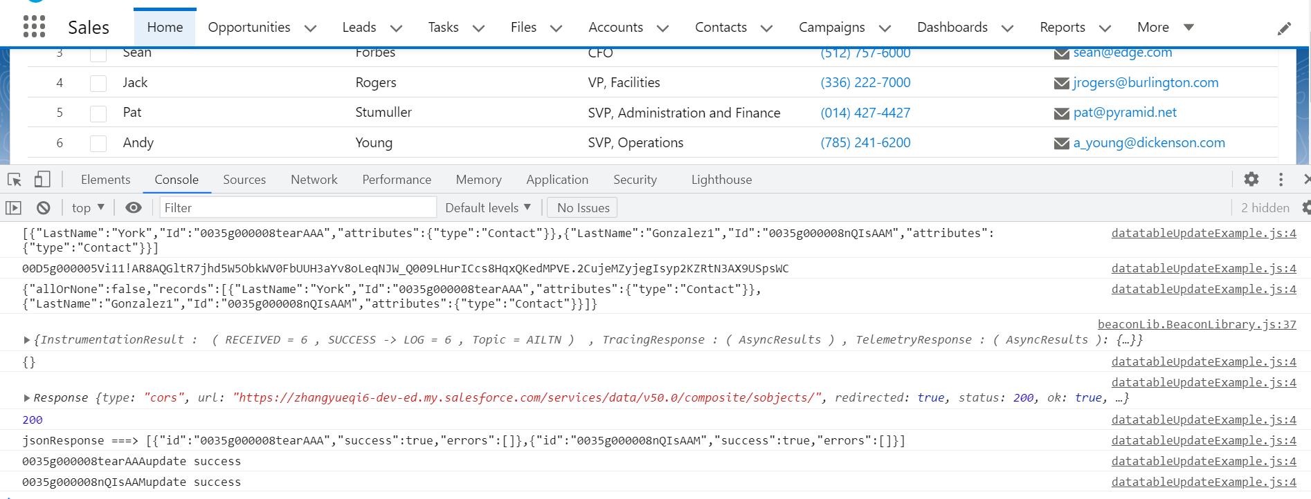Click the 2 hidden messages label
The width and height of the screenshot is (1311, 499).
tap(1265, 207)
